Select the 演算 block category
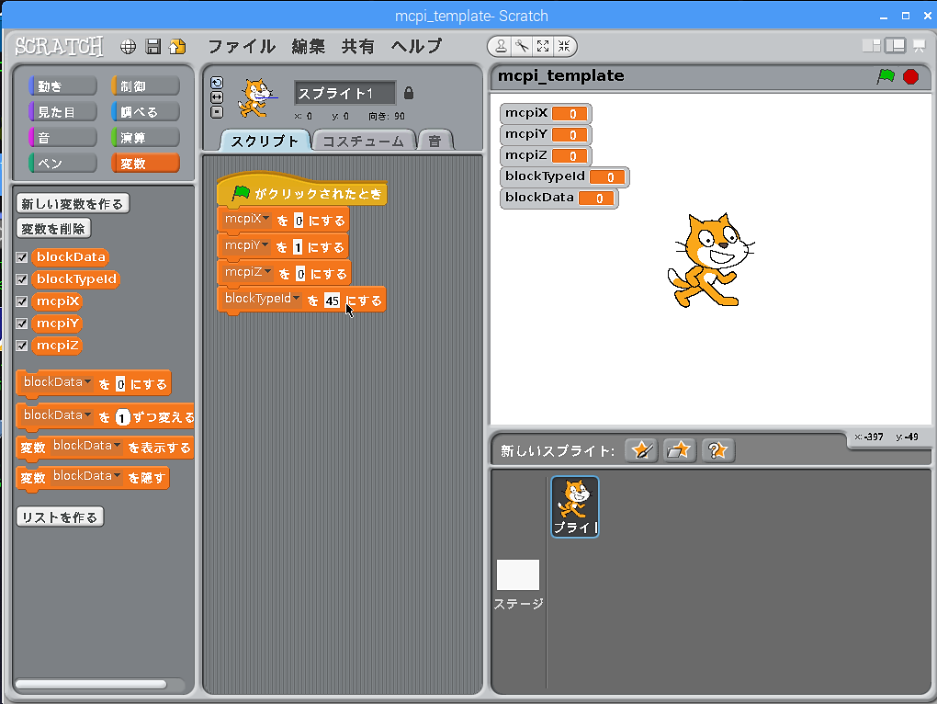The height and width of the screenshot is (704, 937). click(x=144, y=138)
